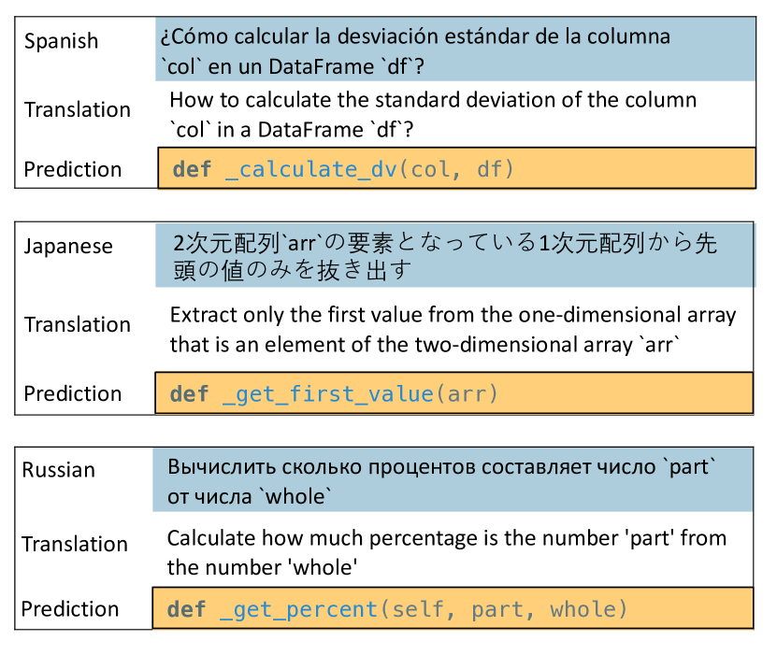Select the blue Russian query box
The image size is (777, 655).
click(x=453, y=480)
